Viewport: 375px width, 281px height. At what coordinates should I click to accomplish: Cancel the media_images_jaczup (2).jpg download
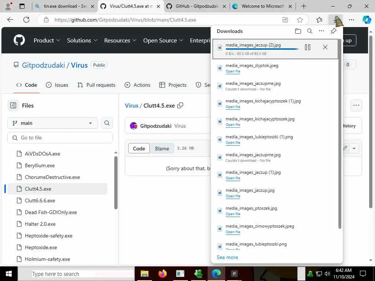click(x=325, y=47)
